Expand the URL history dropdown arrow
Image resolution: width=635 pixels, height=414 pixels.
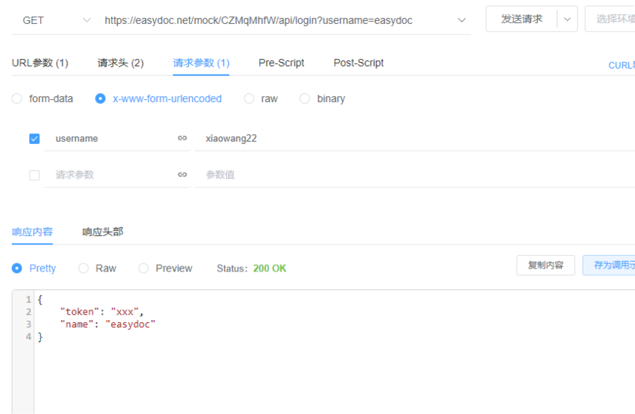pos(461,20)
